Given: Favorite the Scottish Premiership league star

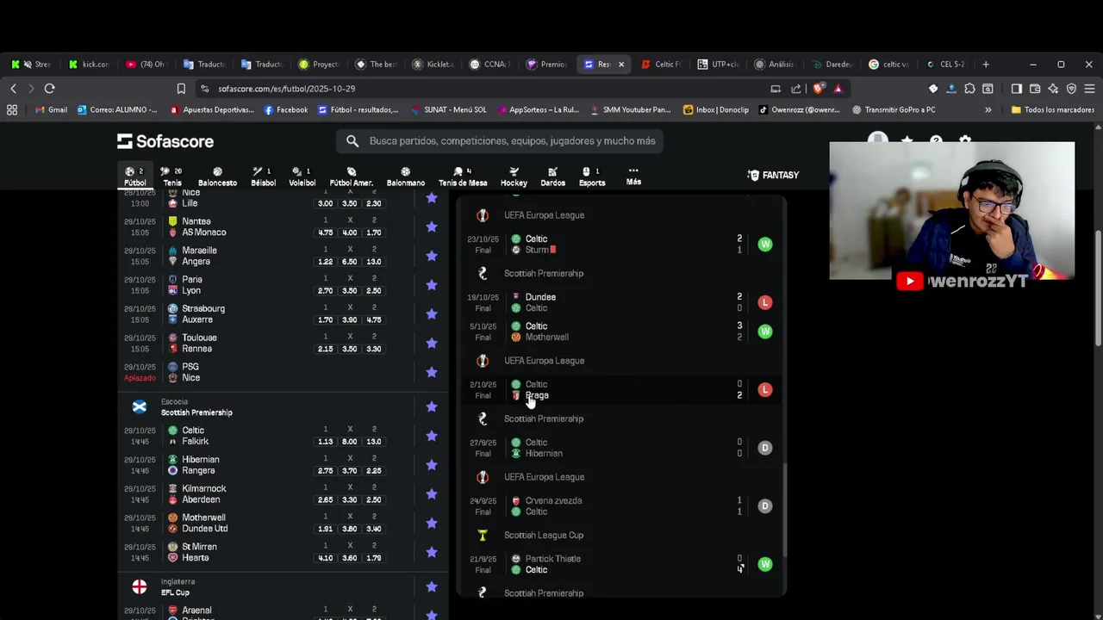Looking at the screenshot, I should click(x=432, y=406).
